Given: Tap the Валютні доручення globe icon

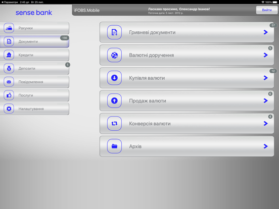Looking at the screenshot, I should coord(114,55).
